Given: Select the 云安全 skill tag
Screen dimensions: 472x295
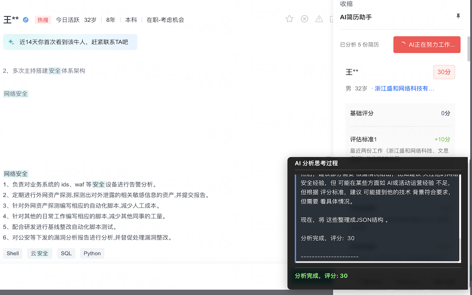Looking at the screenshot, I should [x=39, y=253].
